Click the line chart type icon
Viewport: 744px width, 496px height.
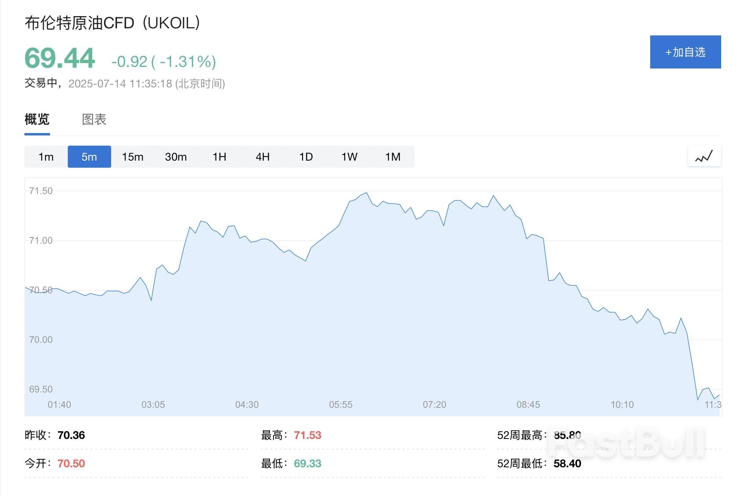704,157
